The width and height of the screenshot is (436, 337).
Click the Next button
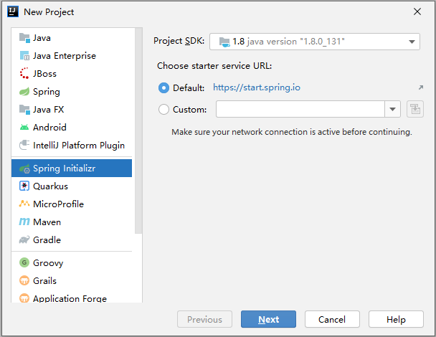pos(268,319)
